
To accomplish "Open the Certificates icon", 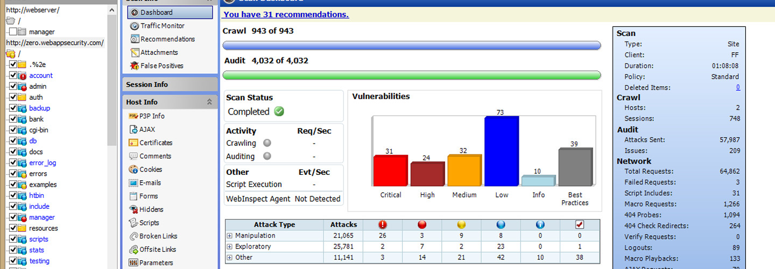I will [133, 143].
